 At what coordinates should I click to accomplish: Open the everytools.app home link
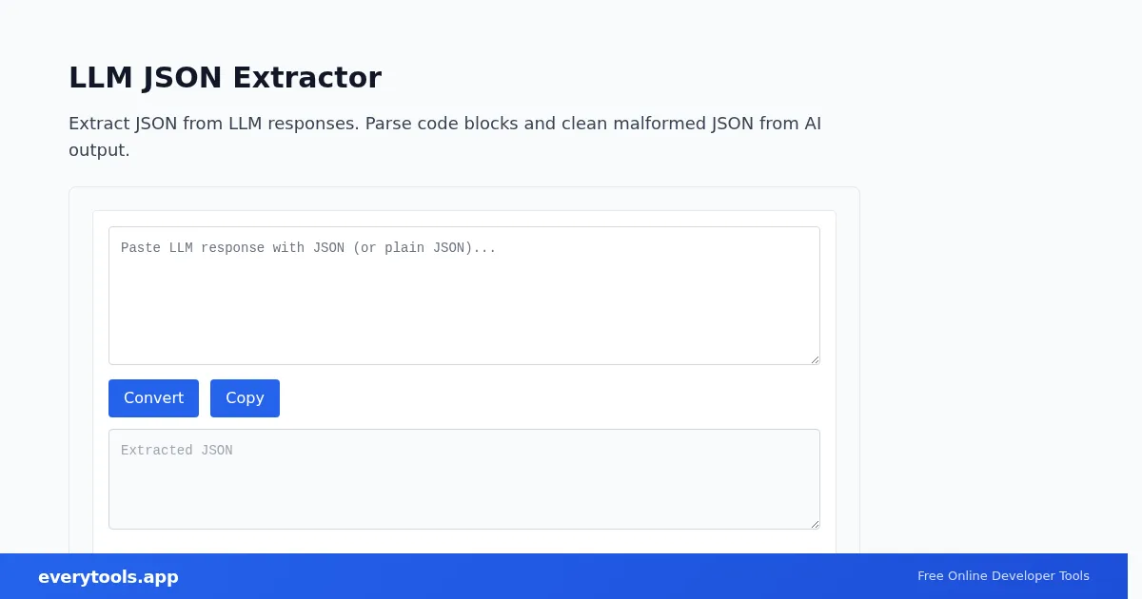coord(108,577)
